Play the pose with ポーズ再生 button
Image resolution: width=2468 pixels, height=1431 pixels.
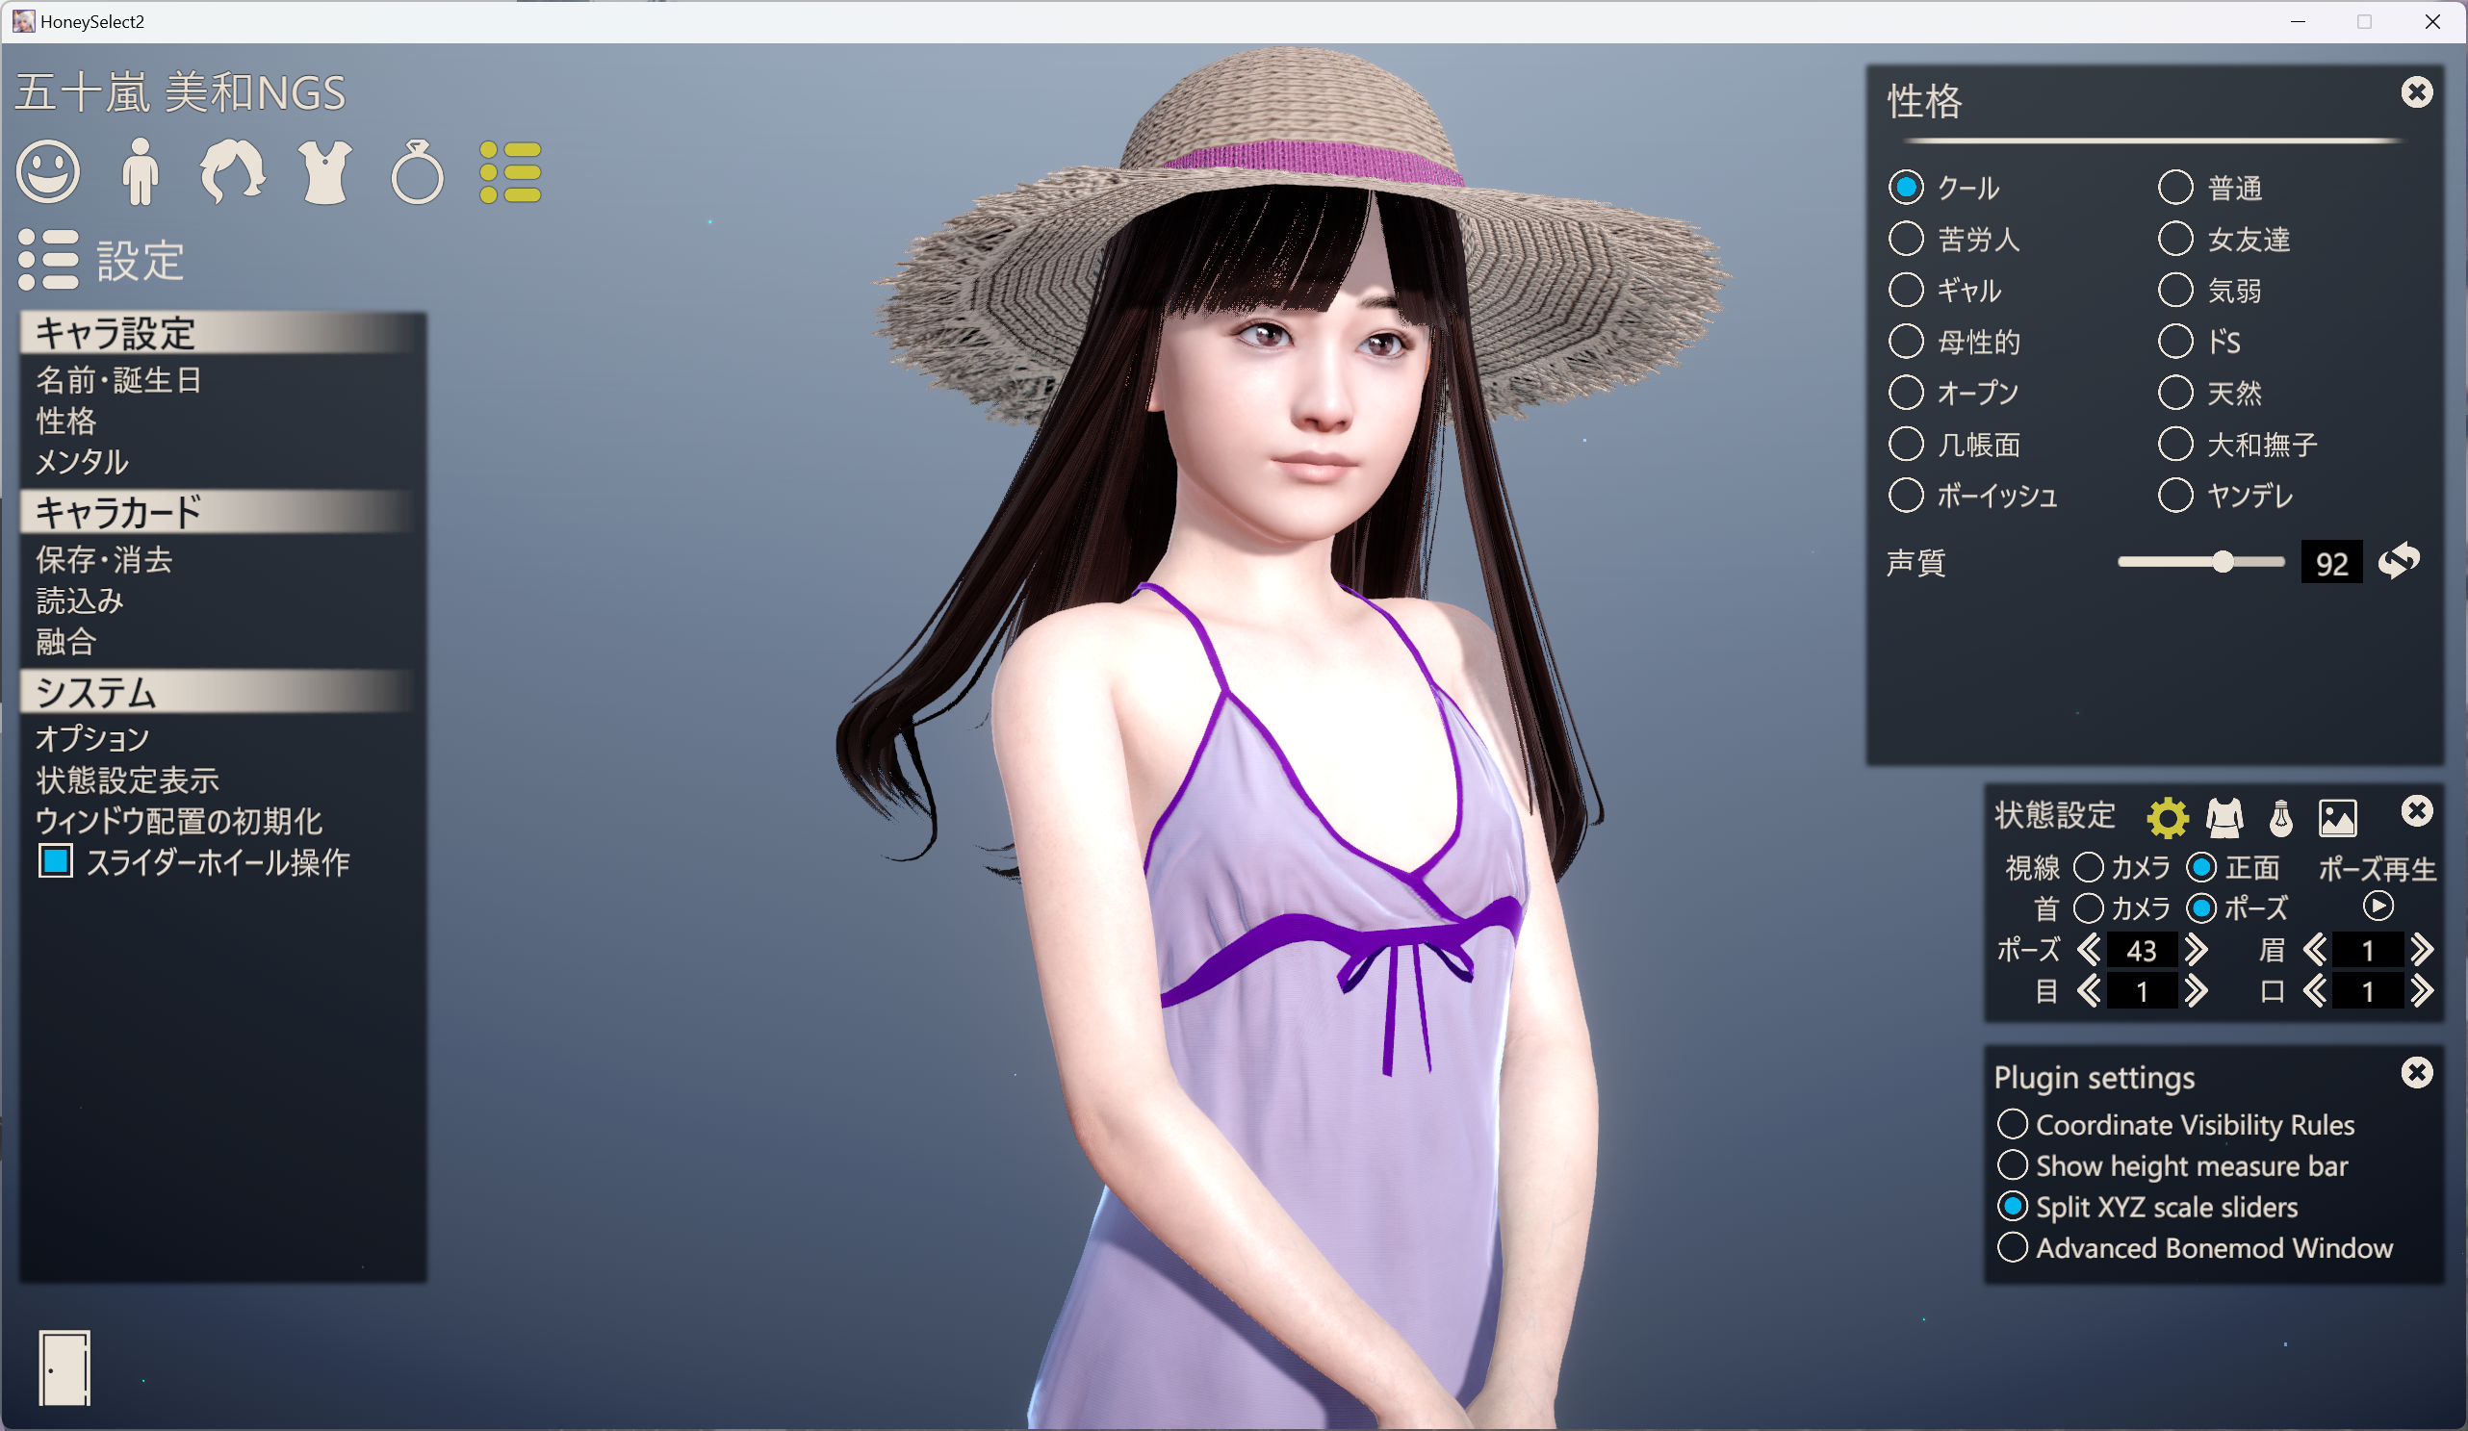[2378, 906]
